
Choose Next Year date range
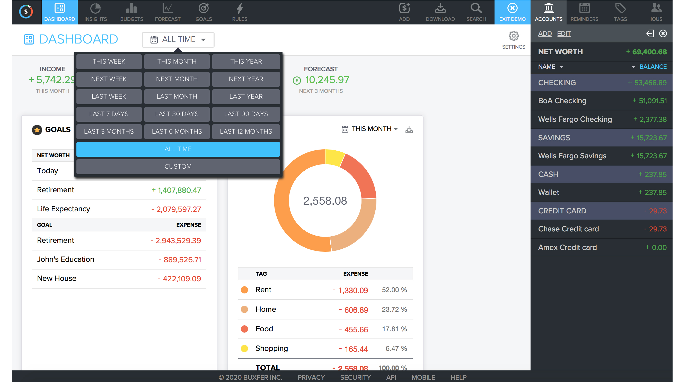246,79
